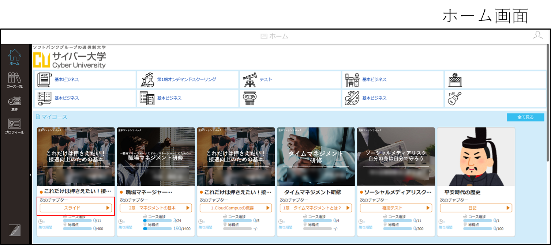The width and height of the screenshot is (551, 246).
Task: Start chapter 1章 タイムマネジメントとは？
Action: (316, 208)
